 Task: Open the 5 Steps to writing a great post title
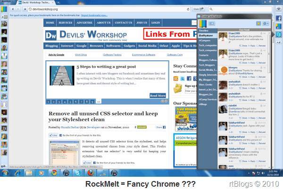coord(106,66)
